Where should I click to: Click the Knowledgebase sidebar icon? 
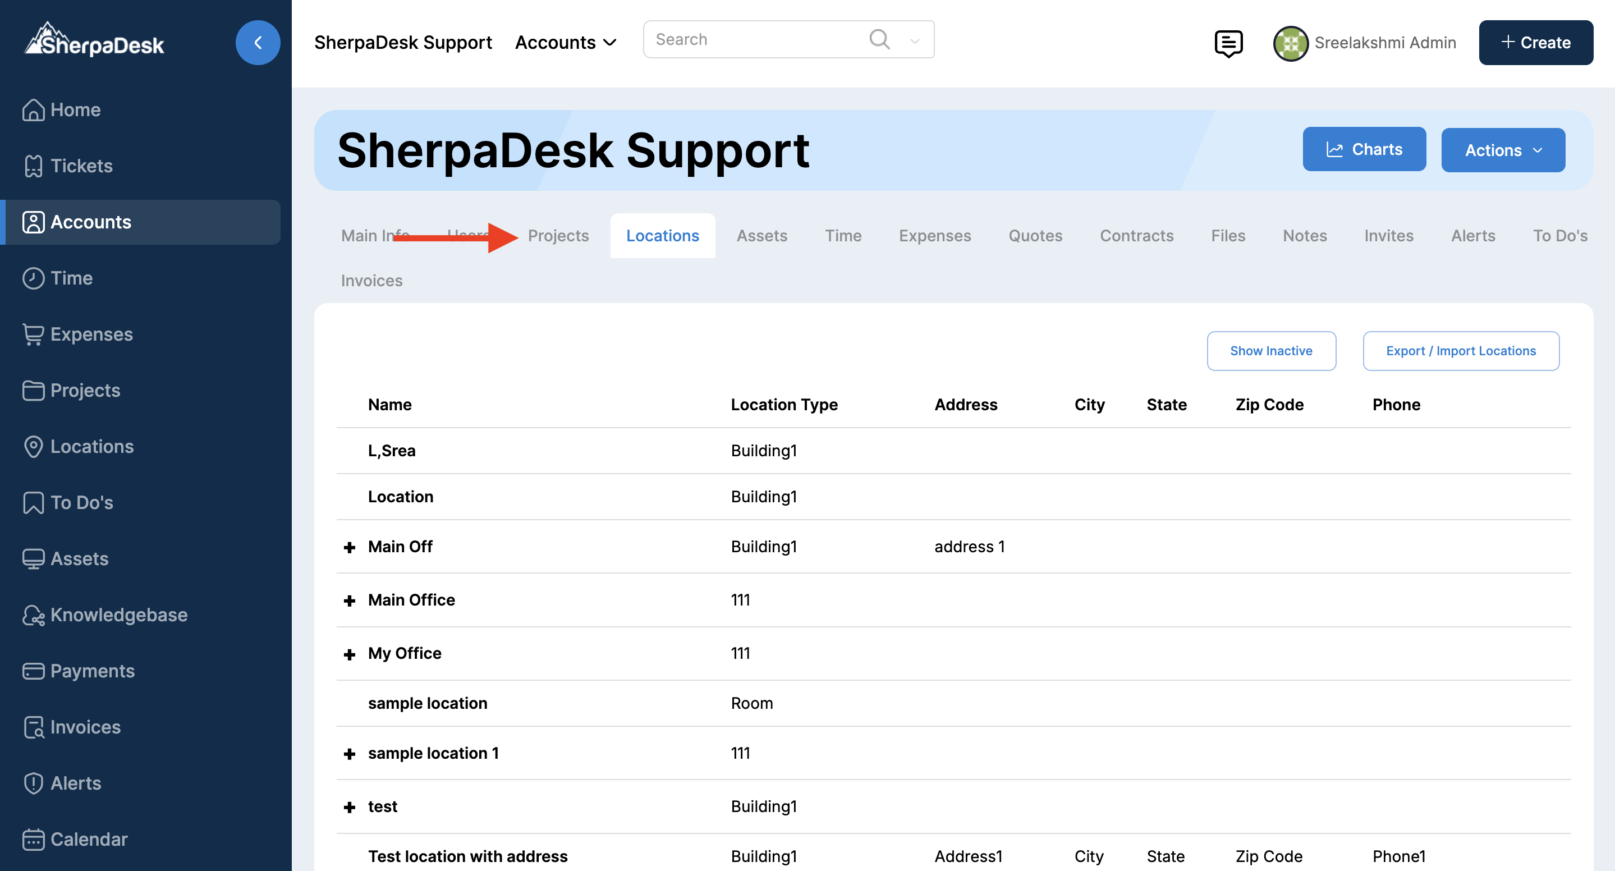click(33, 615)
